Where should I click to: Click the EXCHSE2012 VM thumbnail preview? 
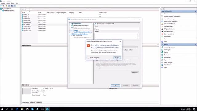(x=26, y=91)
